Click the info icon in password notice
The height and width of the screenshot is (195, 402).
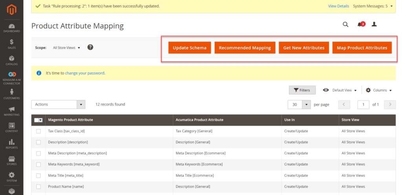(39, 73)
